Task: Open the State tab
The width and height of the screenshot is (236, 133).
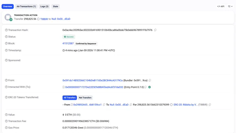Action: point(56,7)
